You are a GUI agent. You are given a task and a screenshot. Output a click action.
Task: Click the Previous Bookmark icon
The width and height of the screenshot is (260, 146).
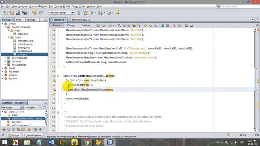coord(145,26)
